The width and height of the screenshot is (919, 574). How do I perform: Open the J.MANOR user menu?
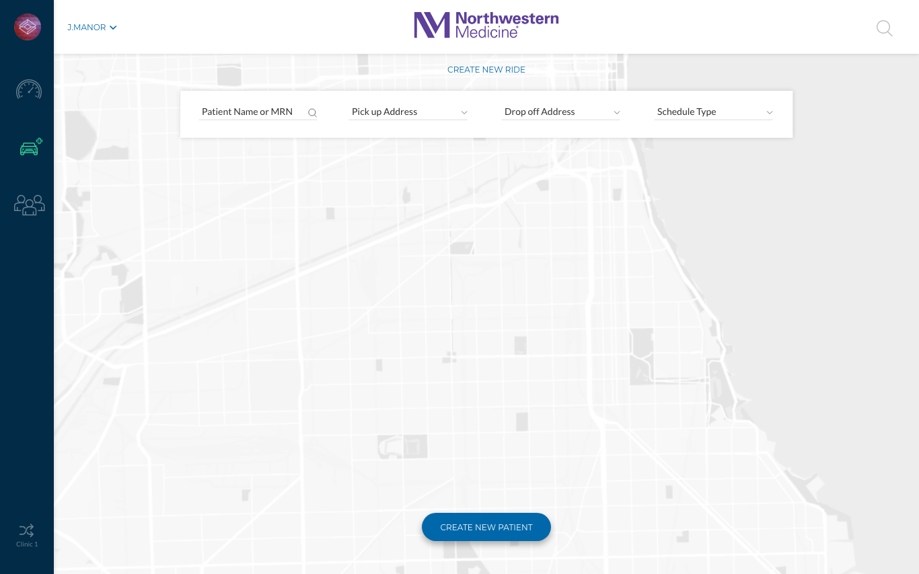pos(92,28)
